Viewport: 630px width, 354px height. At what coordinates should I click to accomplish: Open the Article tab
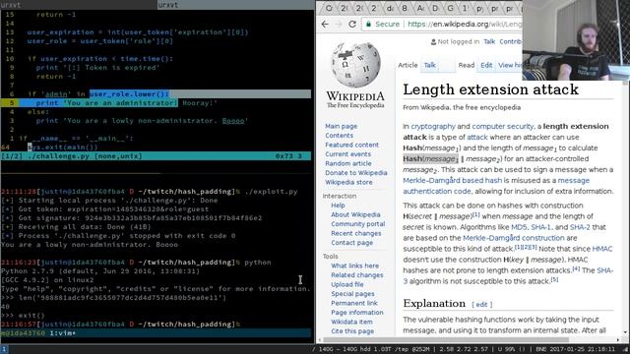(408, 65)
